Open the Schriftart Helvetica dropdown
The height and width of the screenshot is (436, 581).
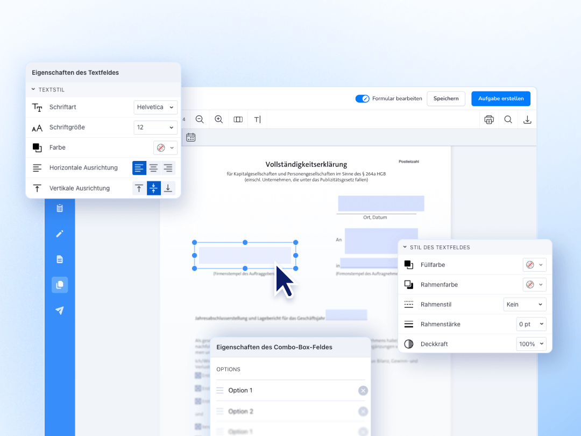tap(155, 107)
